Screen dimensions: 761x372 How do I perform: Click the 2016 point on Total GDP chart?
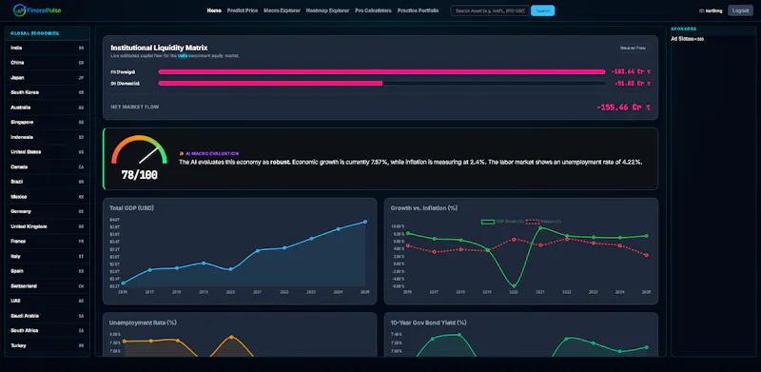123,284
